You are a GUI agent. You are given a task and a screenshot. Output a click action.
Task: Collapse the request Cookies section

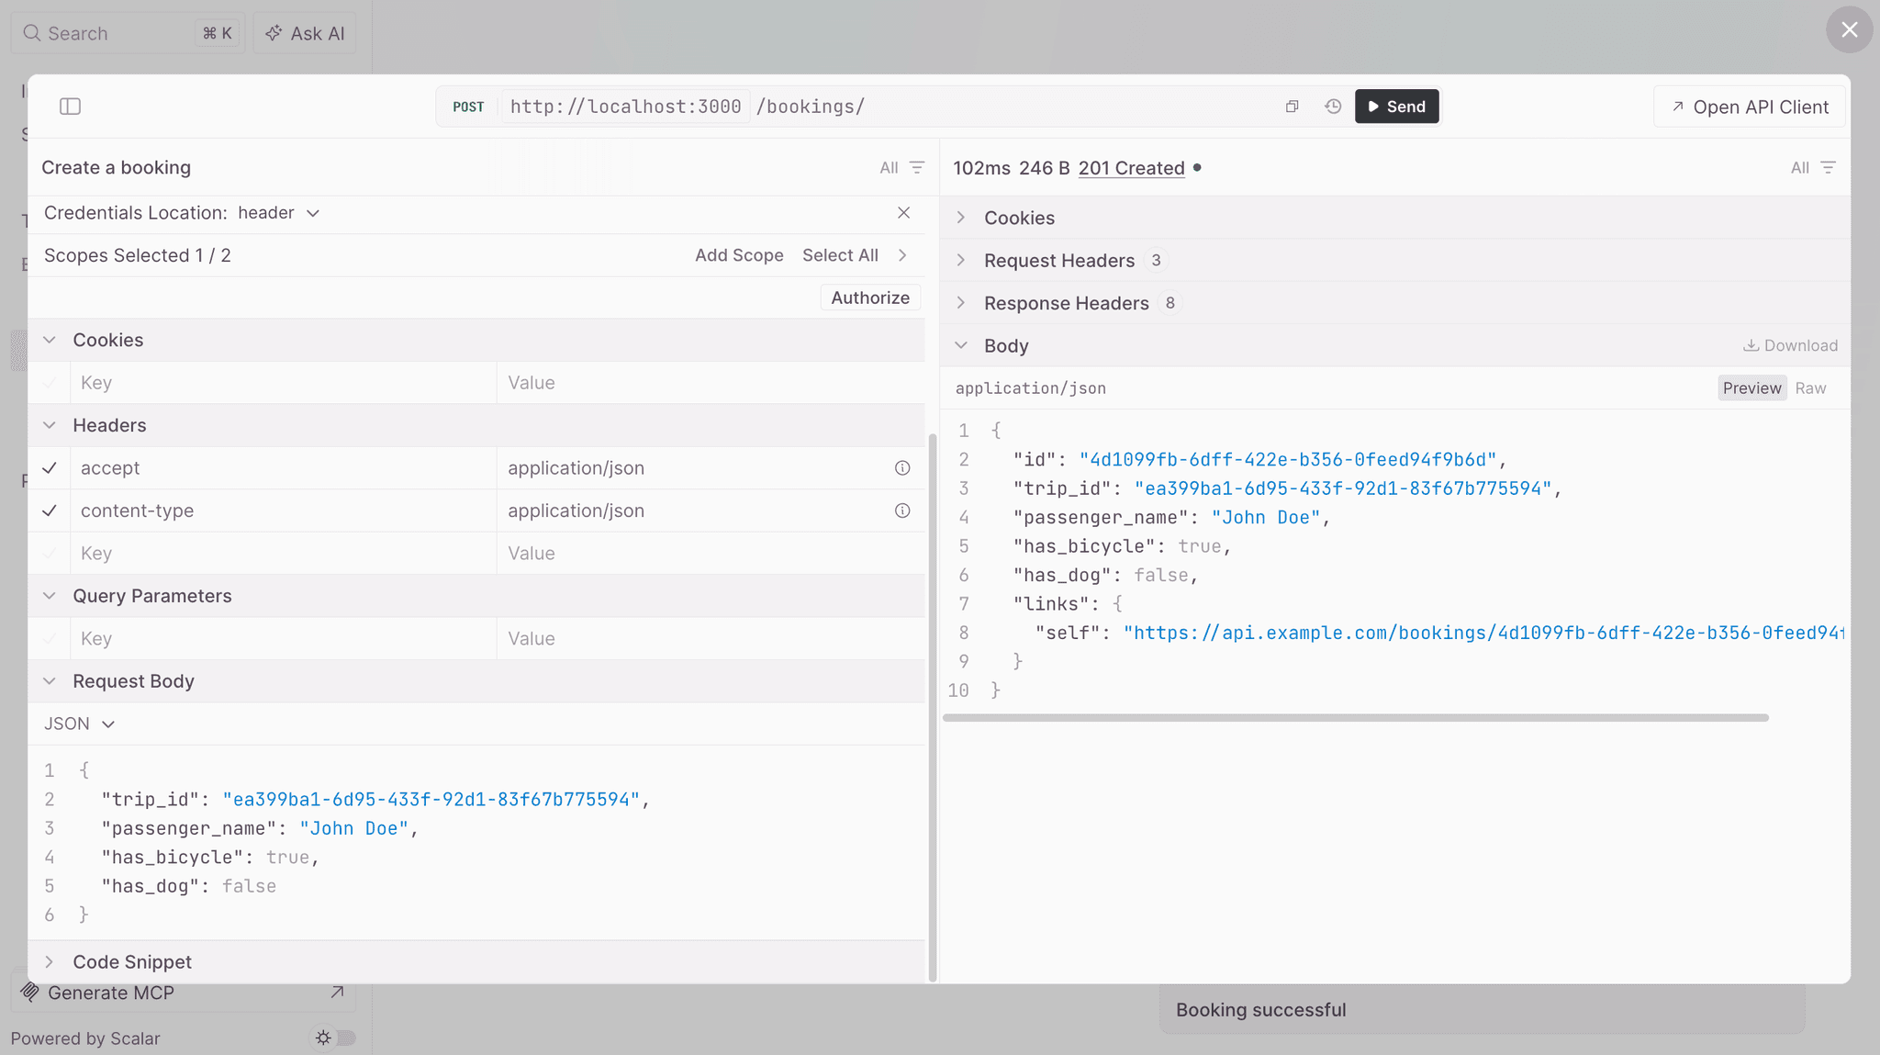click(50, 340)
